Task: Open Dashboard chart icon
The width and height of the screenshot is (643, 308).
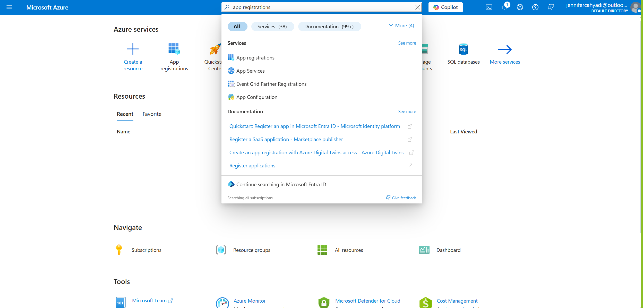Action: (424, 250)
